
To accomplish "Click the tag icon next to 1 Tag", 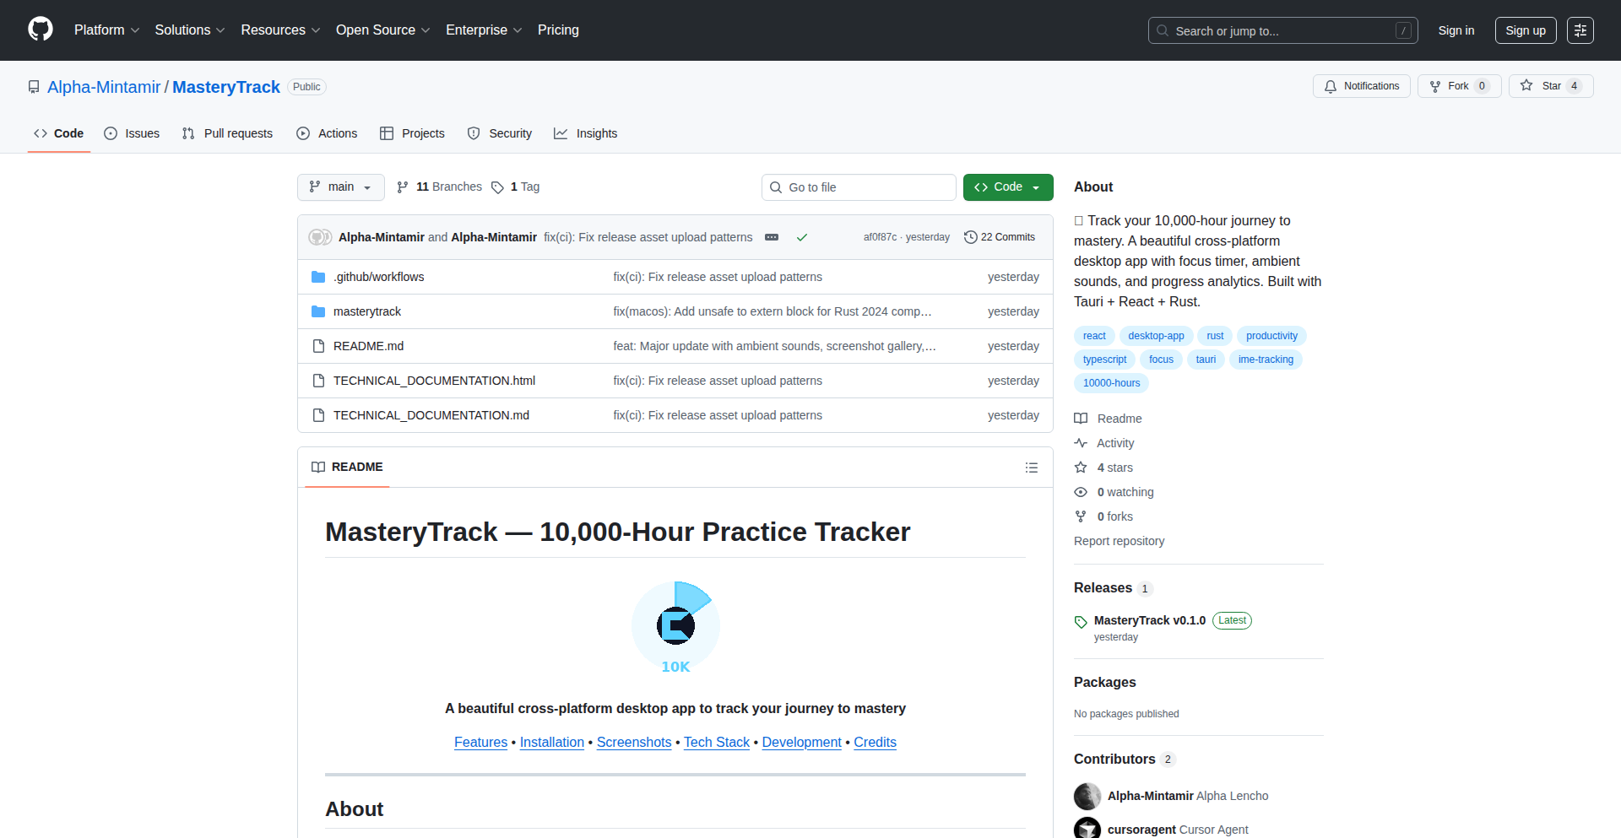I will (498, 187).
